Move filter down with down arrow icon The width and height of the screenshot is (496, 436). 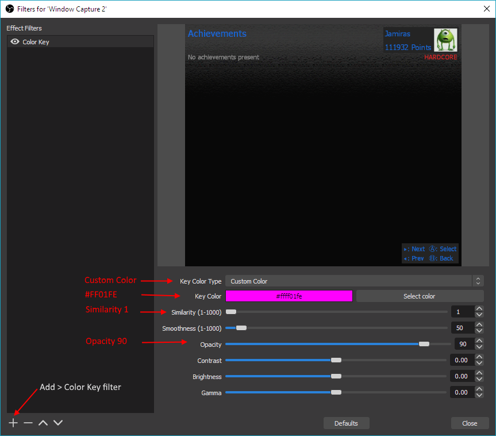tap(57, 422)
